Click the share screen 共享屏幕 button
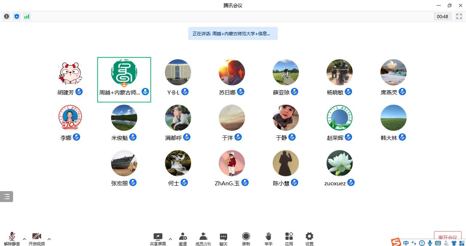466x246 pixels. (158, 239)
